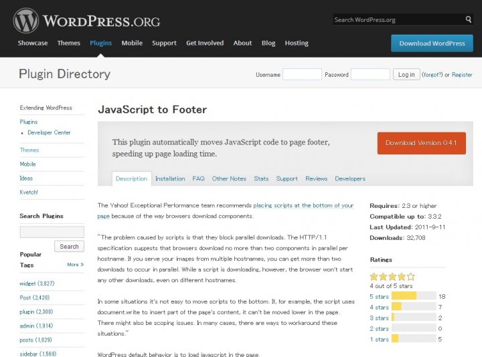This screenshot has width=482, height=357.
Task: Click the Log in button
Action: pos(406,74)
